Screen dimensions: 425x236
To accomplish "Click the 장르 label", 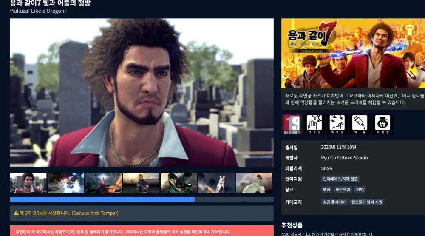I will [x=289, y=190].
